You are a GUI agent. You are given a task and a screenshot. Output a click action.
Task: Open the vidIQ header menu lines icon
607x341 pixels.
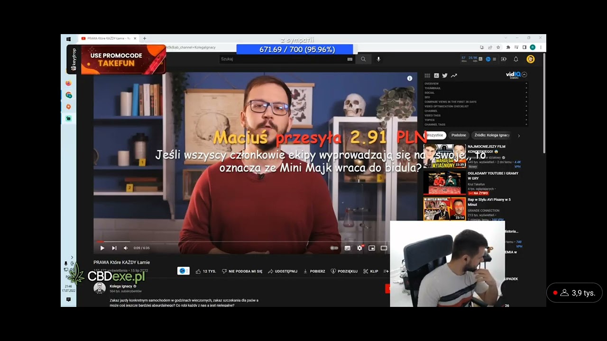495,59
